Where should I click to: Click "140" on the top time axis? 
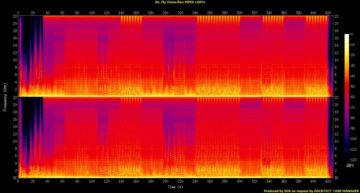(x=121, y=13)
